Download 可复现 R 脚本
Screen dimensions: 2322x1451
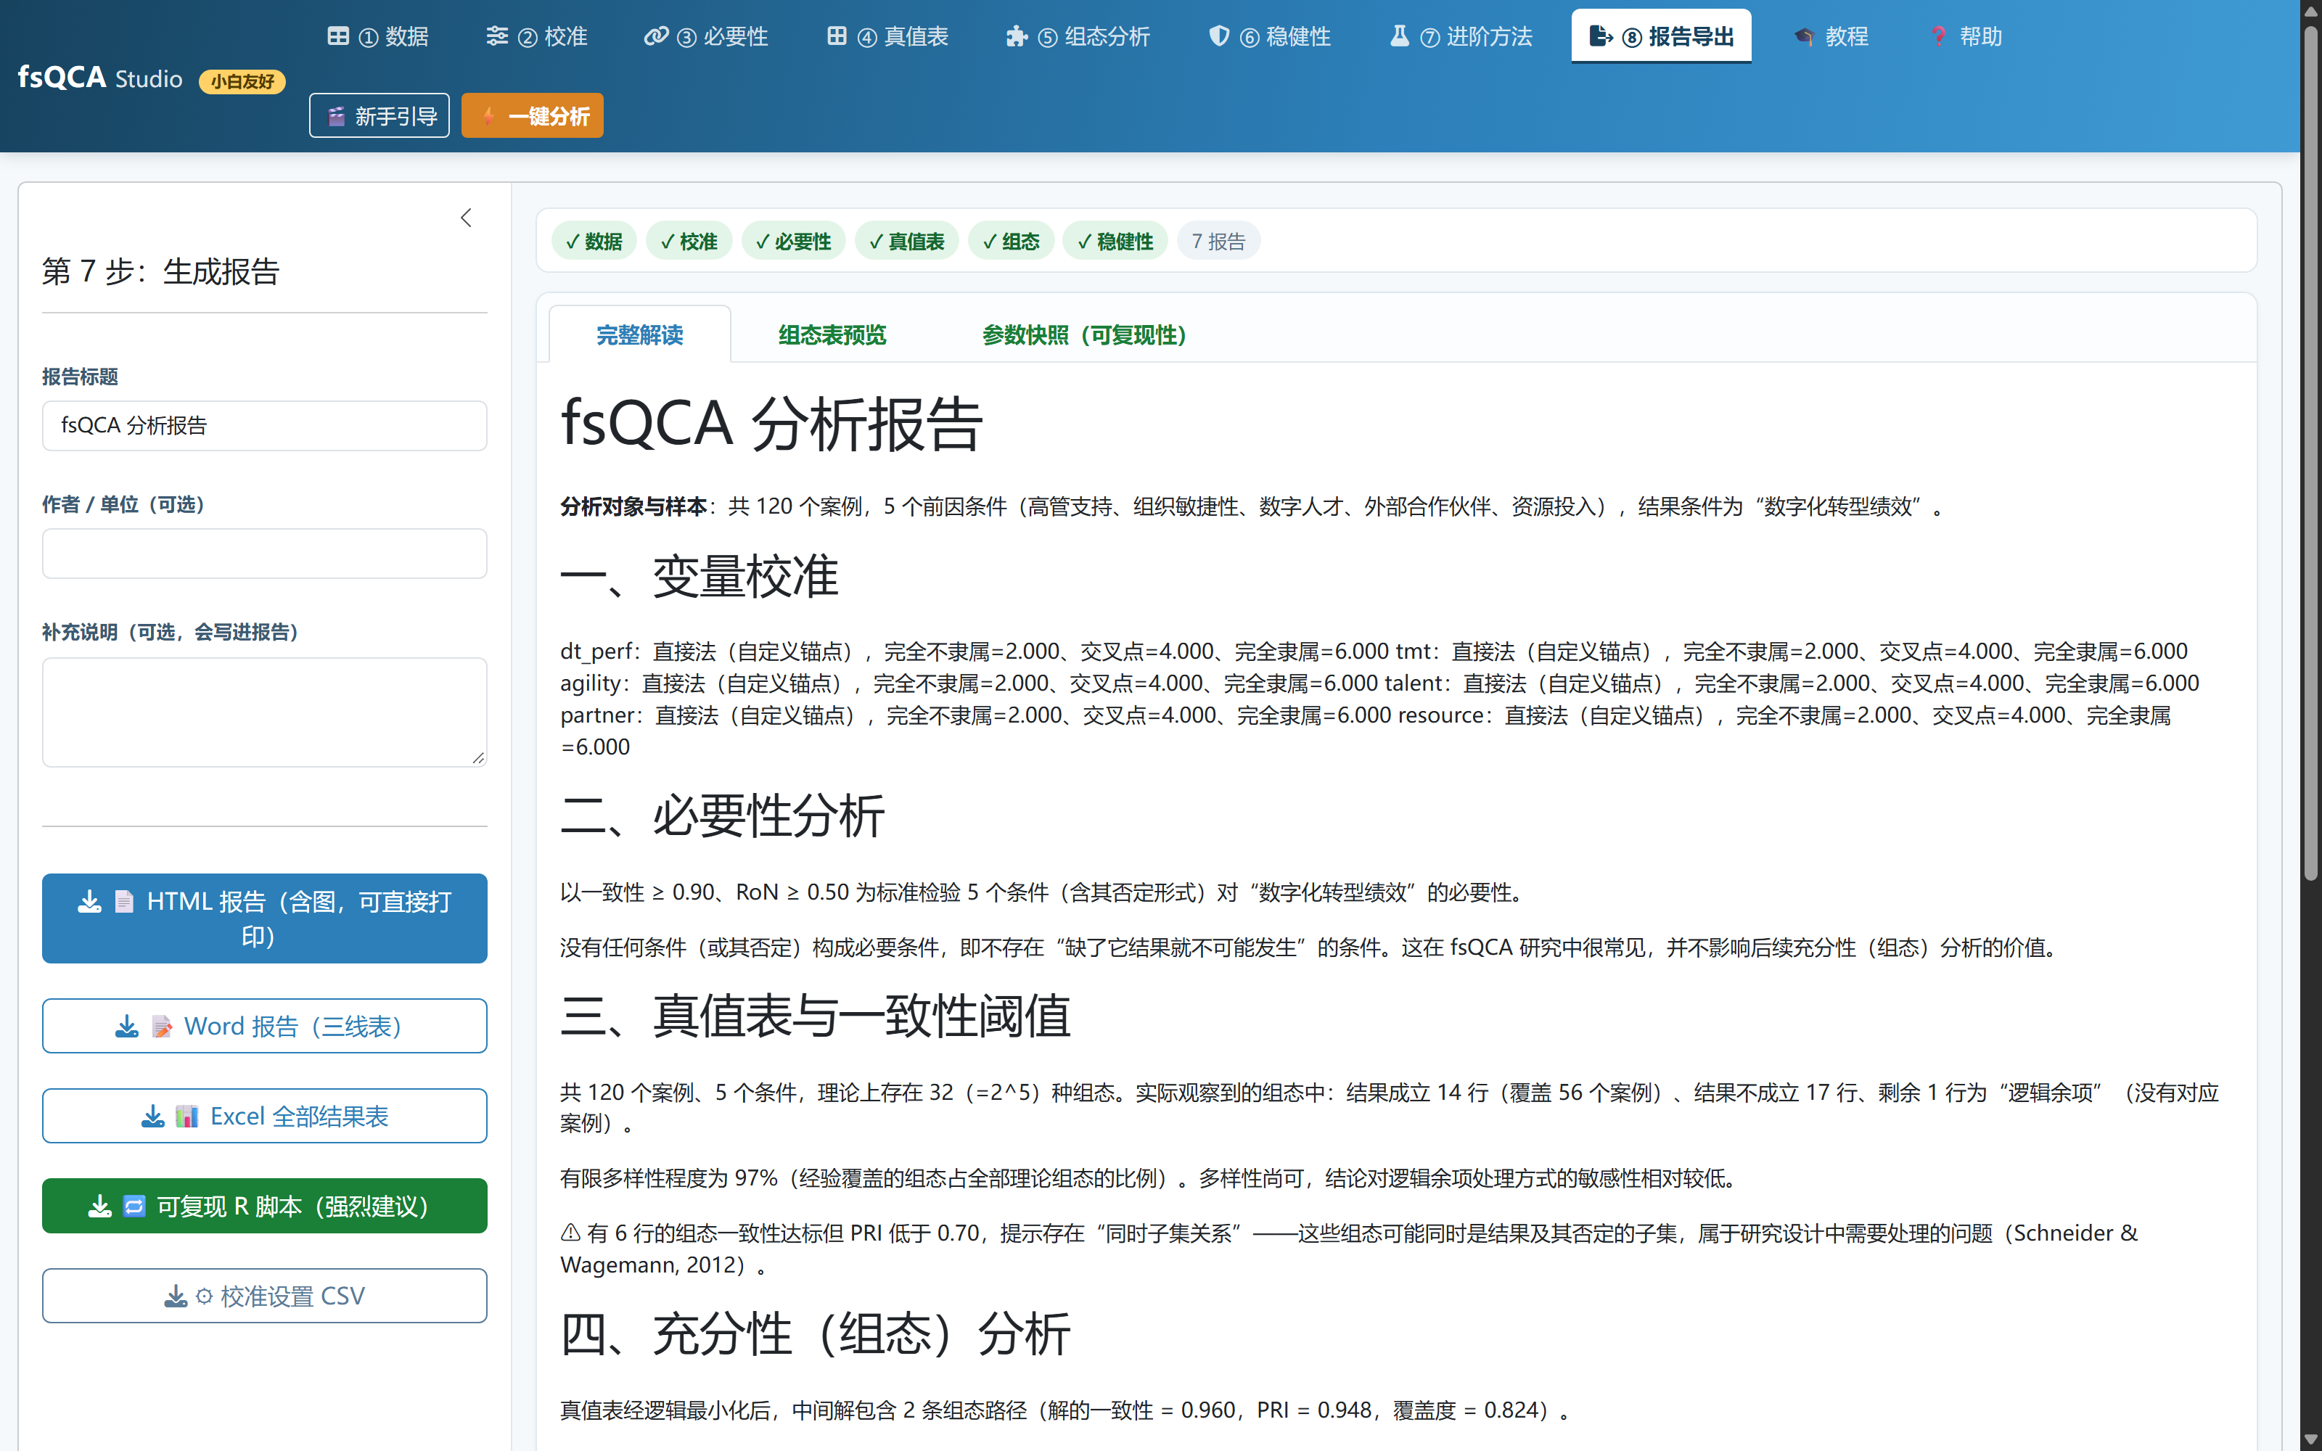pyautogui.click(x=265, y=1207)
